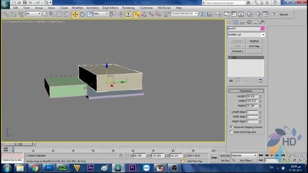Click the Set Key button

(x=225, y=161)
